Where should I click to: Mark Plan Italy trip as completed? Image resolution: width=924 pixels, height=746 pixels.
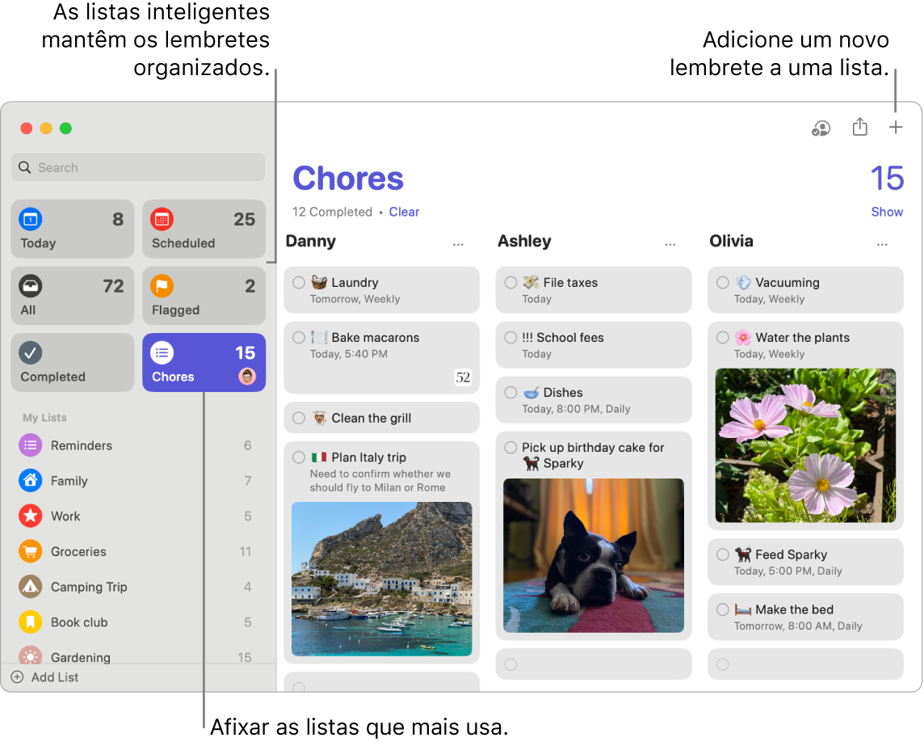(299, 457)
